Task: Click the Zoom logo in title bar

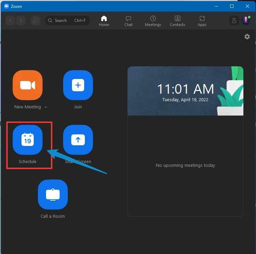Action: coord(6,6)
